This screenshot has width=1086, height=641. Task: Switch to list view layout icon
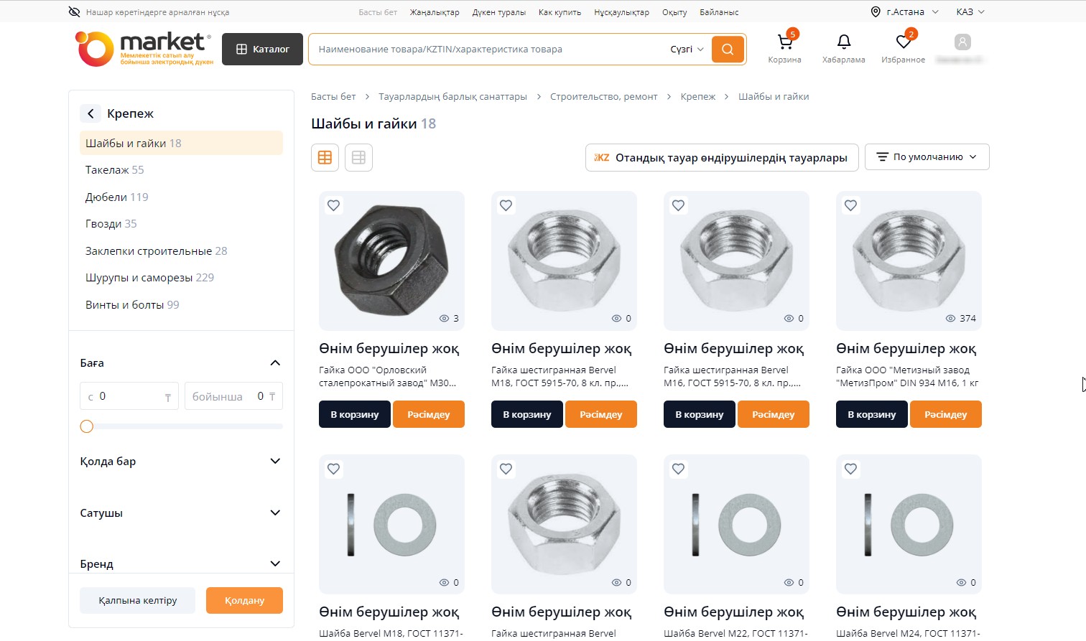tap(358, 158)
